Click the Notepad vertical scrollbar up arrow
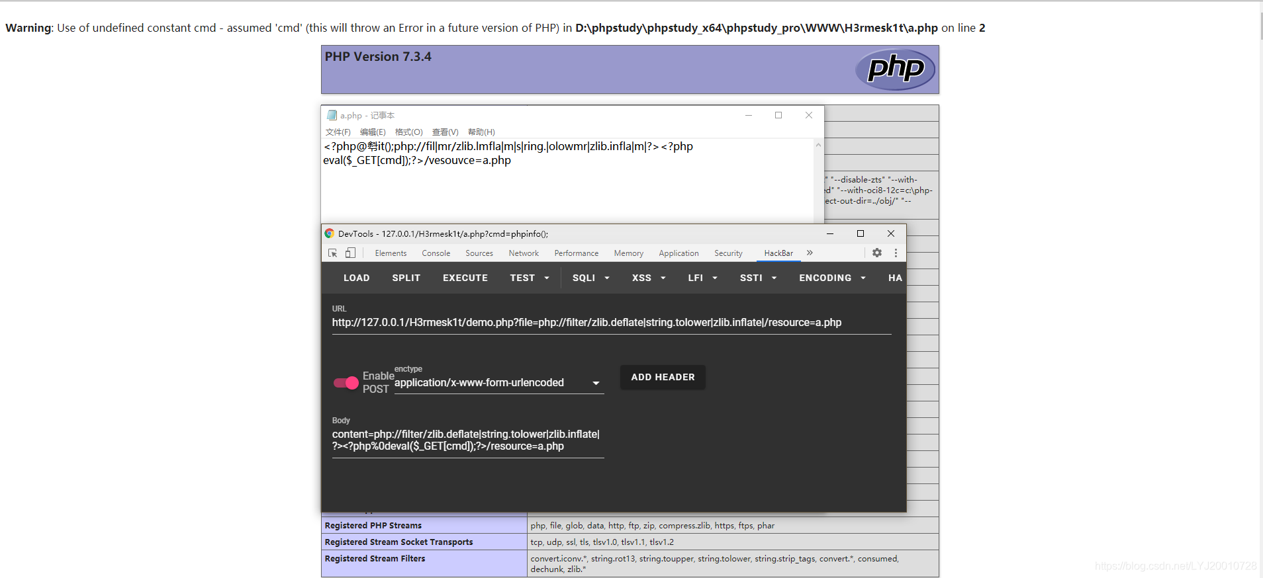Image resolution: width=1263 pixels, height=578 pixels. click(818, 145)
